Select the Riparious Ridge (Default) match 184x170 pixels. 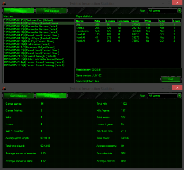click(39, 47)
